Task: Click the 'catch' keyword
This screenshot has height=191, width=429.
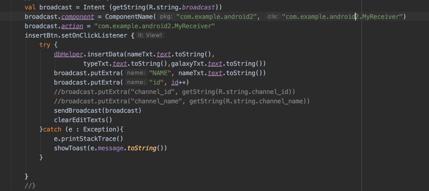Action: [x=52, y=129]
